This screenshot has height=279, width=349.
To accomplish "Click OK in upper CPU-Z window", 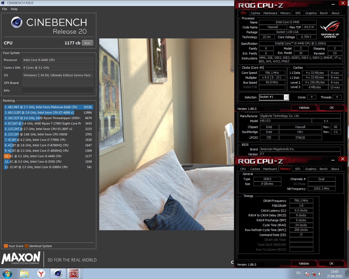I will 332,108.
